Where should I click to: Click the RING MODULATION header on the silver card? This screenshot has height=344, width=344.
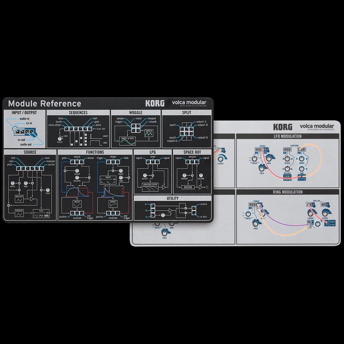click(x=288, y=192)
